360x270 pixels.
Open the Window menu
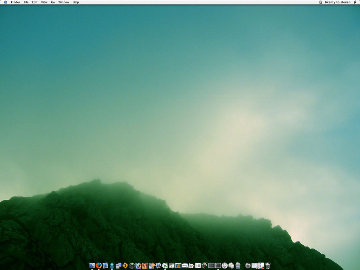tap(64, 2)
